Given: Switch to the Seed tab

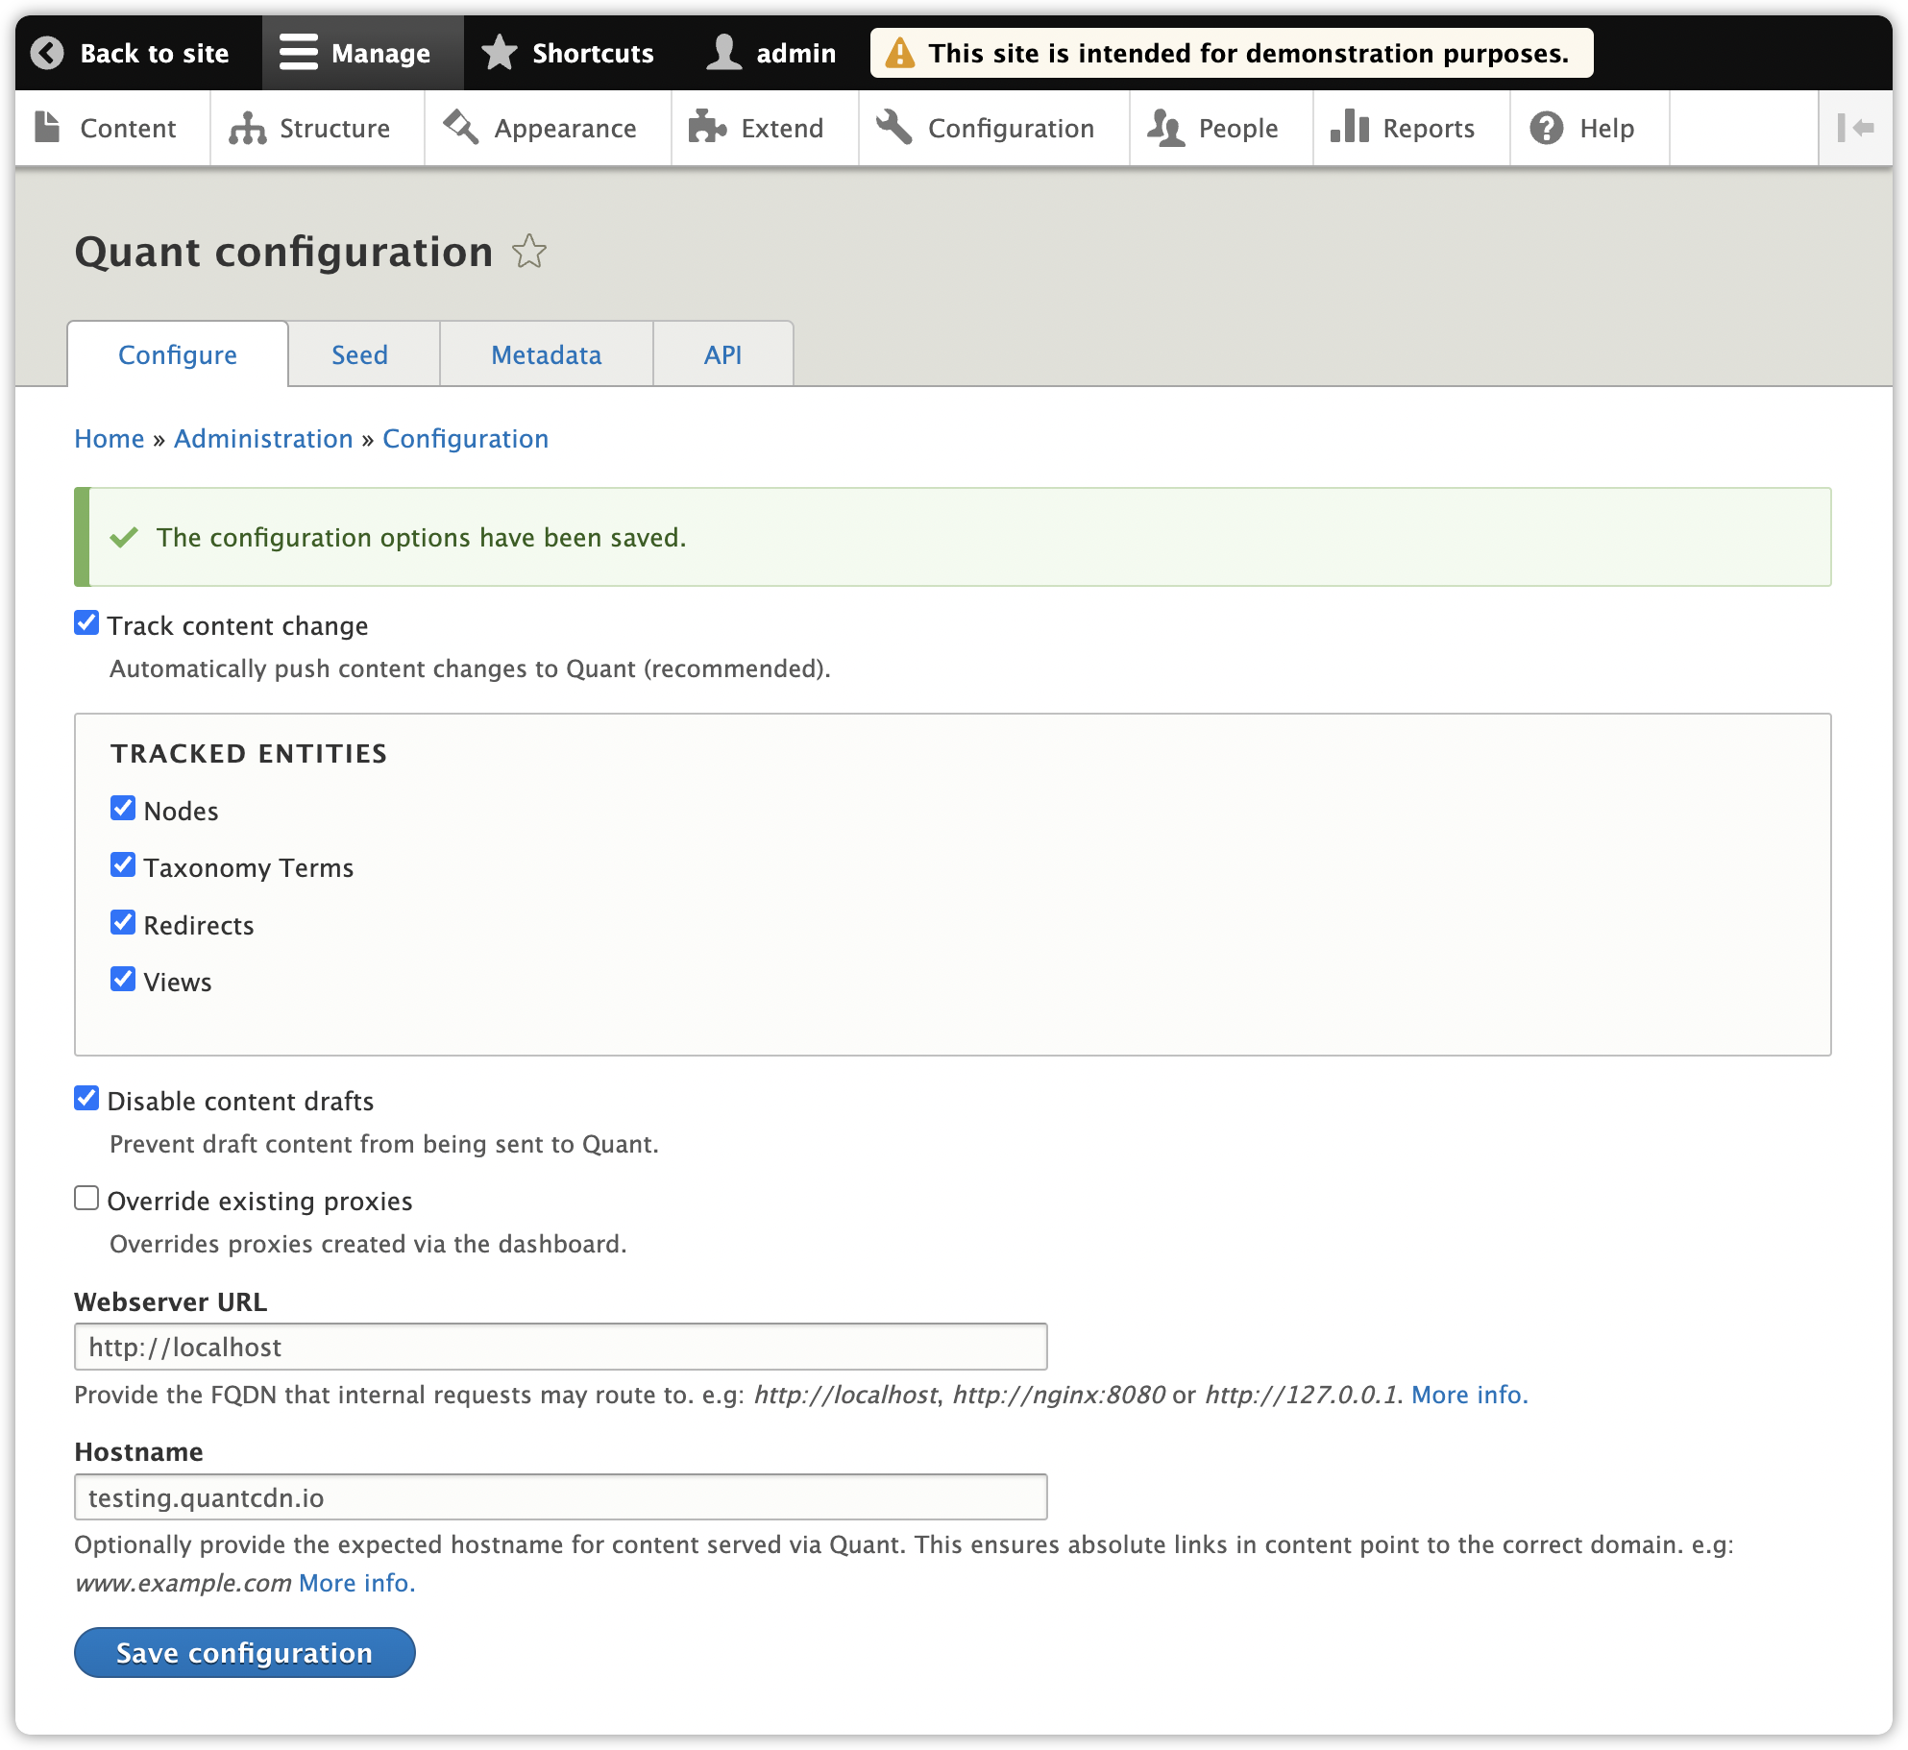Looking at the screenshot, I should tap(359, 354).
